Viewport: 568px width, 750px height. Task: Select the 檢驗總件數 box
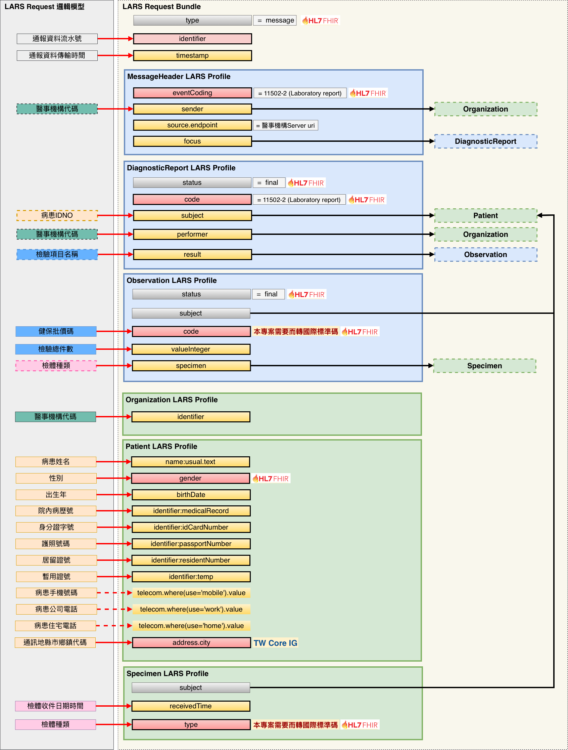55,349
